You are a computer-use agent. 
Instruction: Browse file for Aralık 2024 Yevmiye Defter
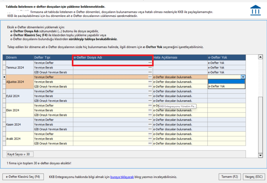click(x=150, y=134)
